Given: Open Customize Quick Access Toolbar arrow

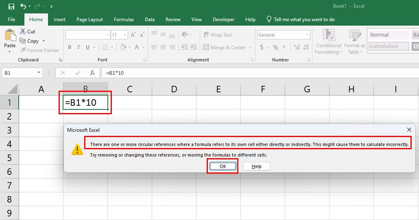Looking at the screenshot, I should point(51,7).
